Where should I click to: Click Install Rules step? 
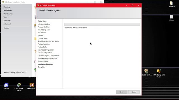coord(42,33)
